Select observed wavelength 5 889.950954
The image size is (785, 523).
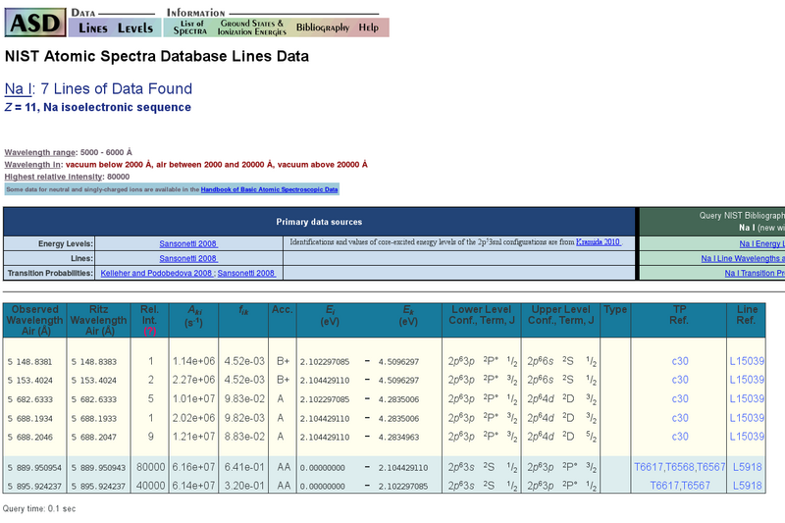(x=34, y=468)
